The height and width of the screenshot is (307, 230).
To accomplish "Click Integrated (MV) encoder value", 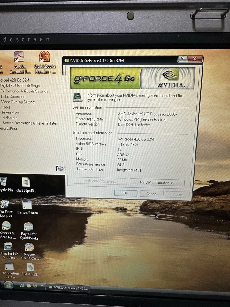I will (x=129, y=170).
